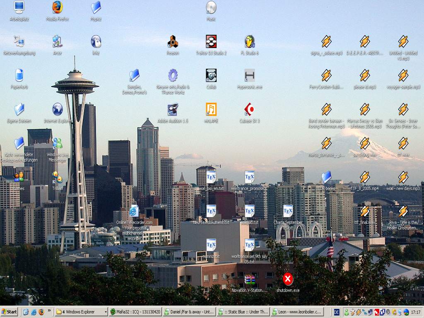Open the Trillian messenger shortcut

(58, 177)
